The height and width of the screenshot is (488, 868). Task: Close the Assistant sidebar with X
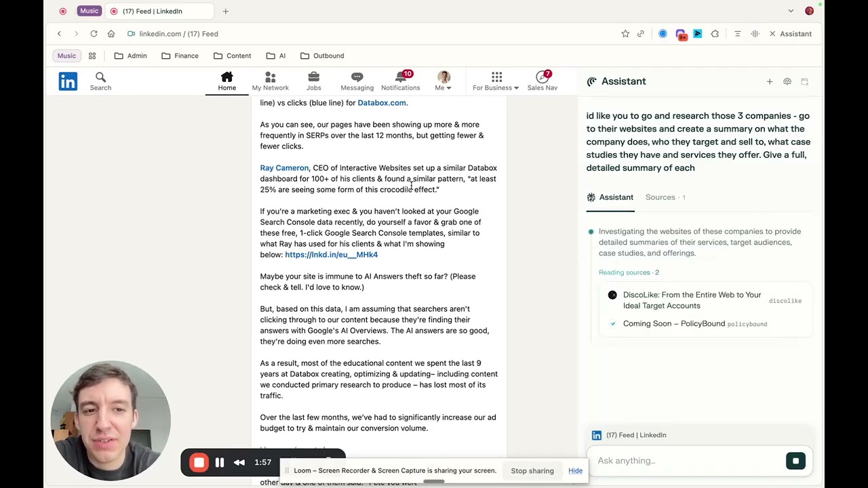pos(772,34)
